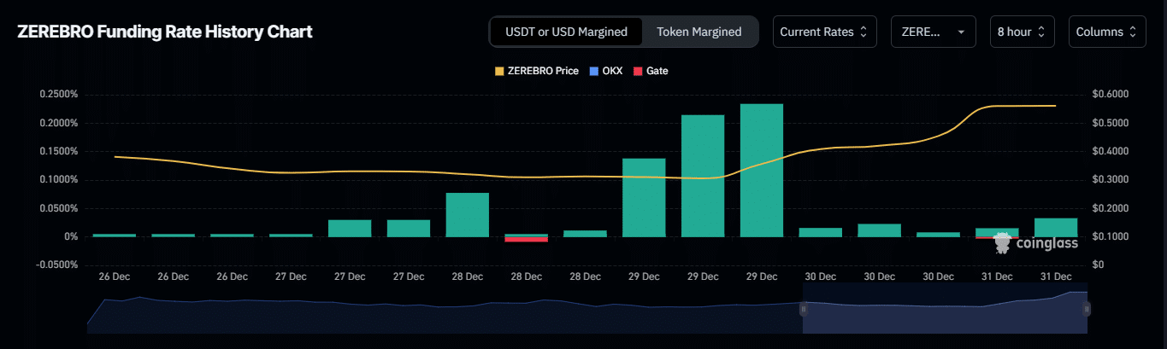This screenshot has width=1167, height=349.
Task: Click the tallest green funding rate bar
Action: (x=761, y=171)
